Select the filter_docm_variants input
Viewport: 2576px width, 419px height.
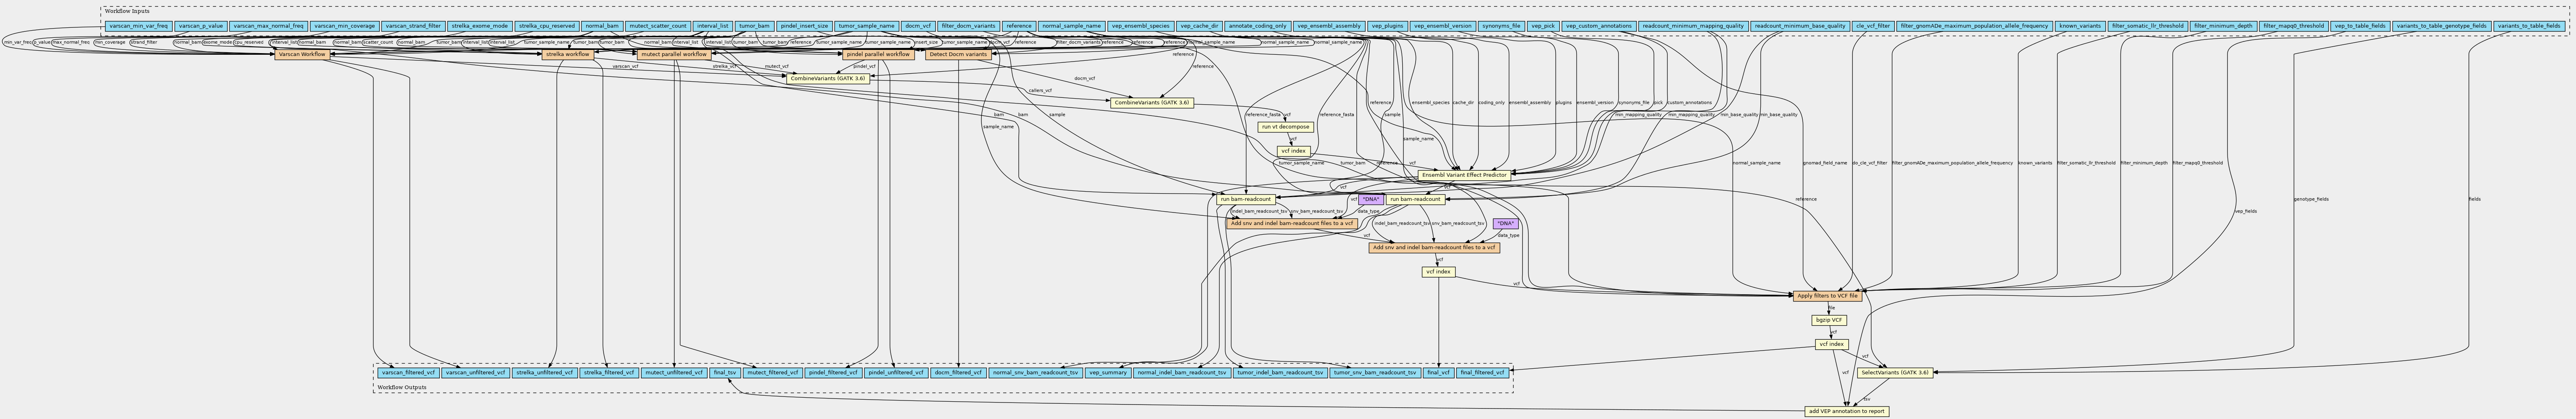point(969,26)
